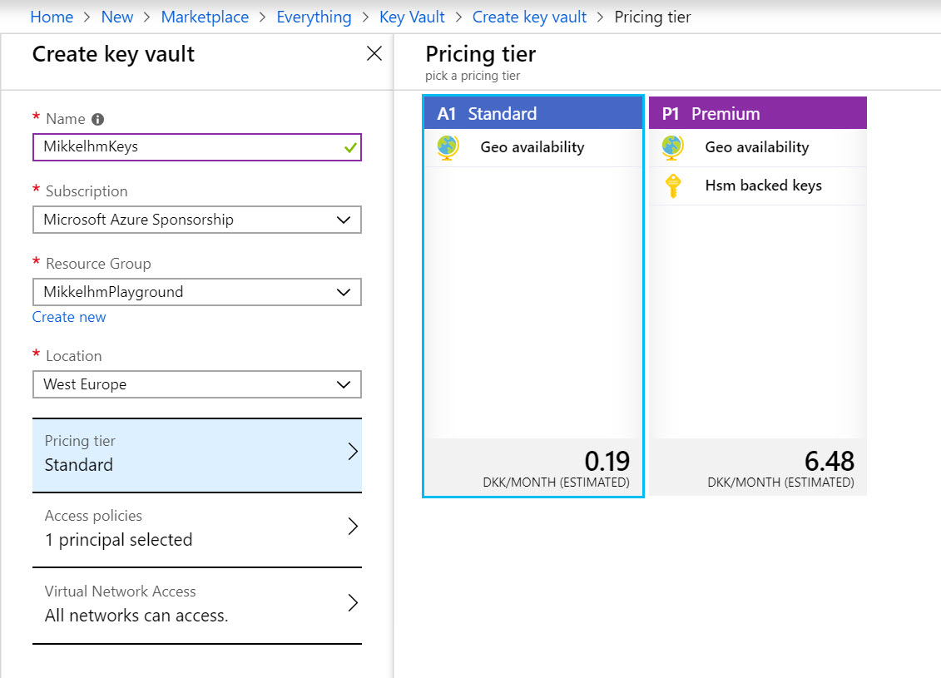Open the Location dropdown
Screen dimensions: 941x678
tap(196, 385)
